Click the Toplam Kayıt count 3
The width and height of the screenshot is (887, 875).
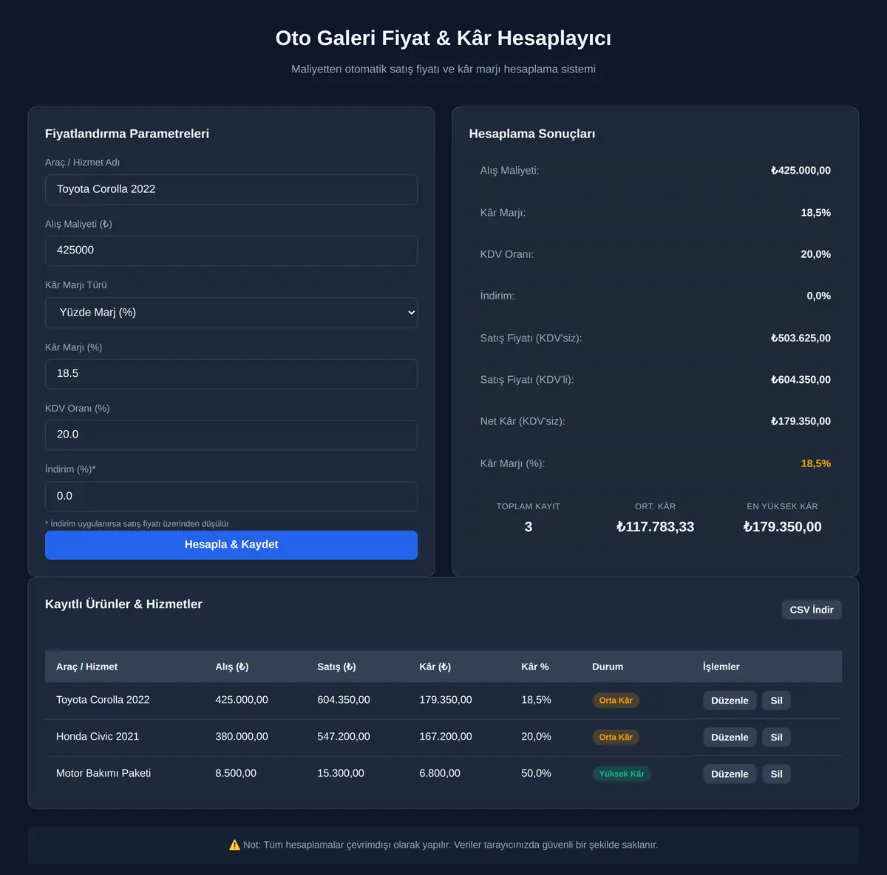(529, 527)
